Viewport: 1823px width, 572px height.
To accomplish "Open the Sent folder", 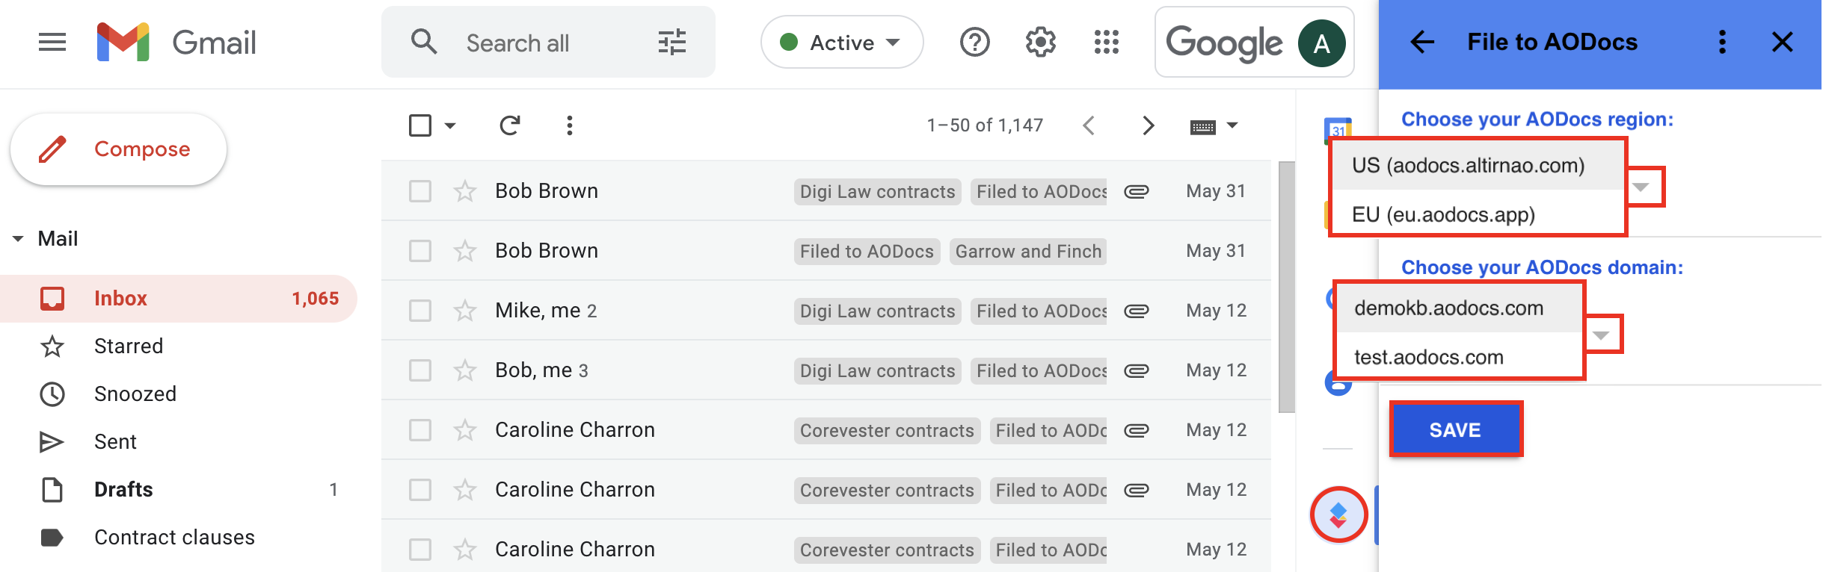I will point(178,442).
